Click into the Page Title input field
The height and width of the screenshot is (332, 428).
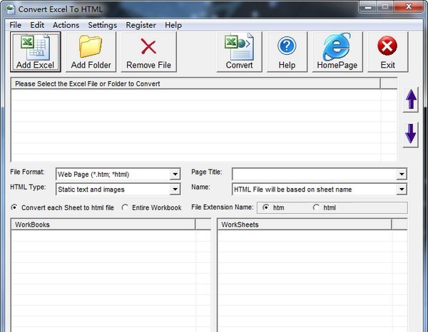click(314, 174)
